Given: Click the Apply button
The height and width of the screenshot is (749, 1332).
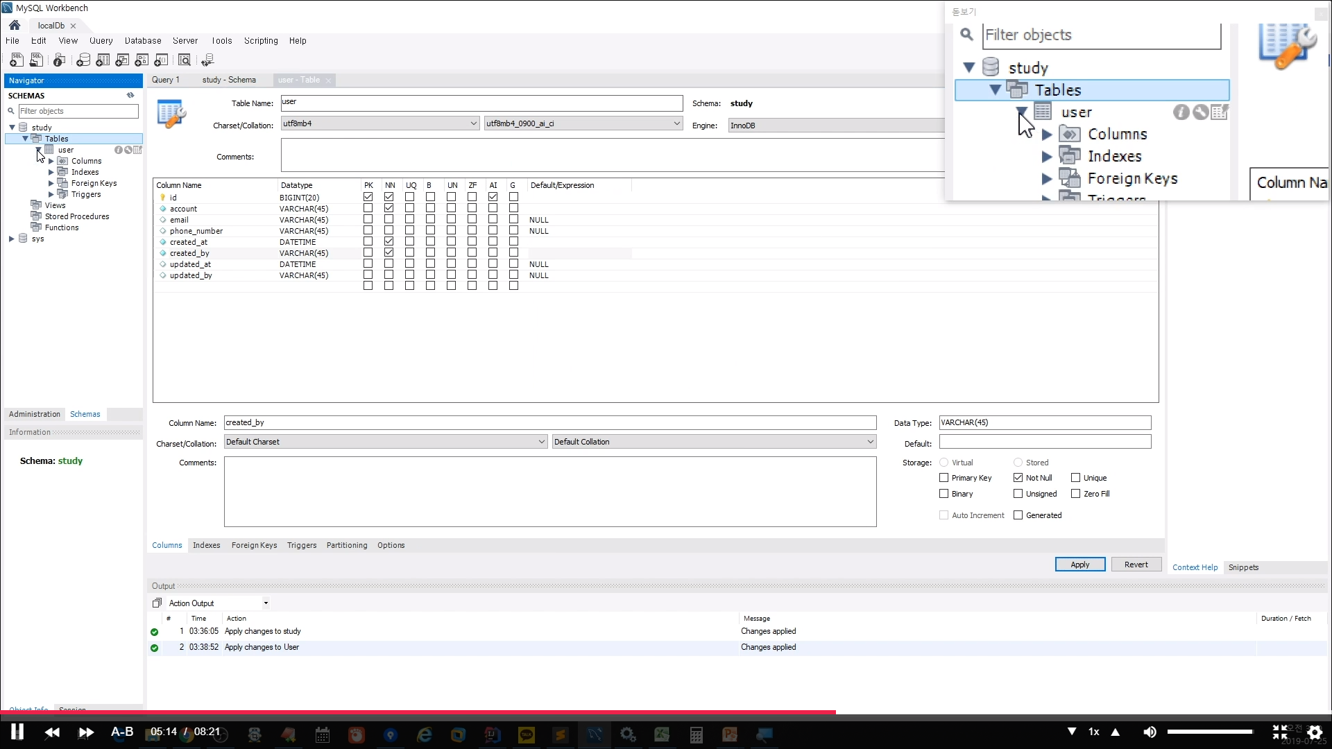Looking at the screenshot, I should tap(1079, 565).
